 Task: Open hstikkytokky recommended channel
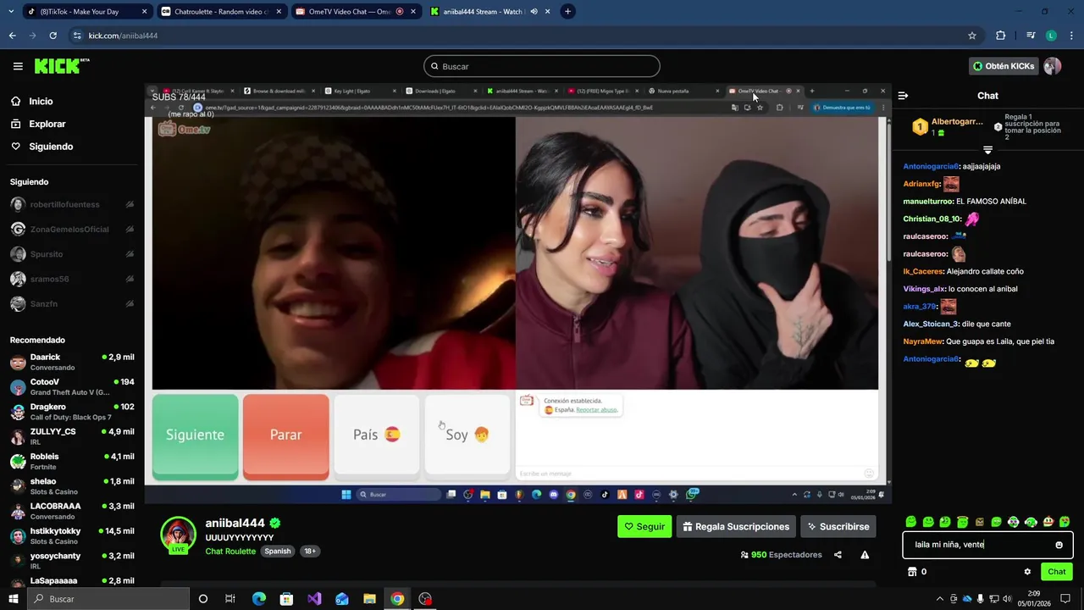[72, 535]
